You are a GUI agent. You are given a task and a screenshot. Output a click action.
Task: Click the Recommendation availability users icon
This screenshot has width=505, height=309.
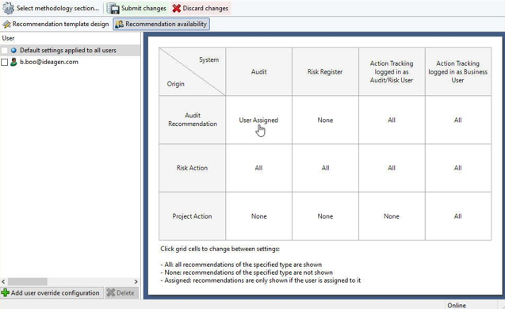point(120,24)
